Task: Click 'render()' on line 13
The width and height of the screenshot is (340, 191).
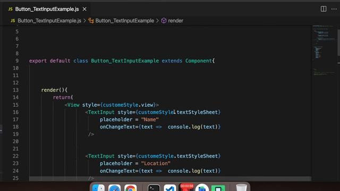Action: pos(53,90)
